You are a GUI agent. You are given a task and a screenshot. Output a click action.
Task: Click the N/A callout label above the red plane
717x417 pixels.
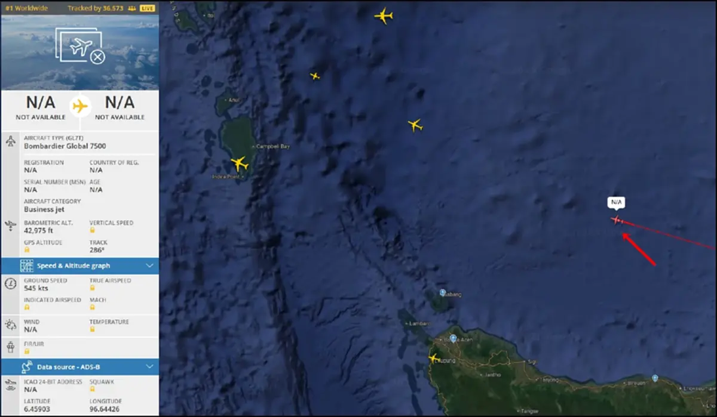coord(617,203)
